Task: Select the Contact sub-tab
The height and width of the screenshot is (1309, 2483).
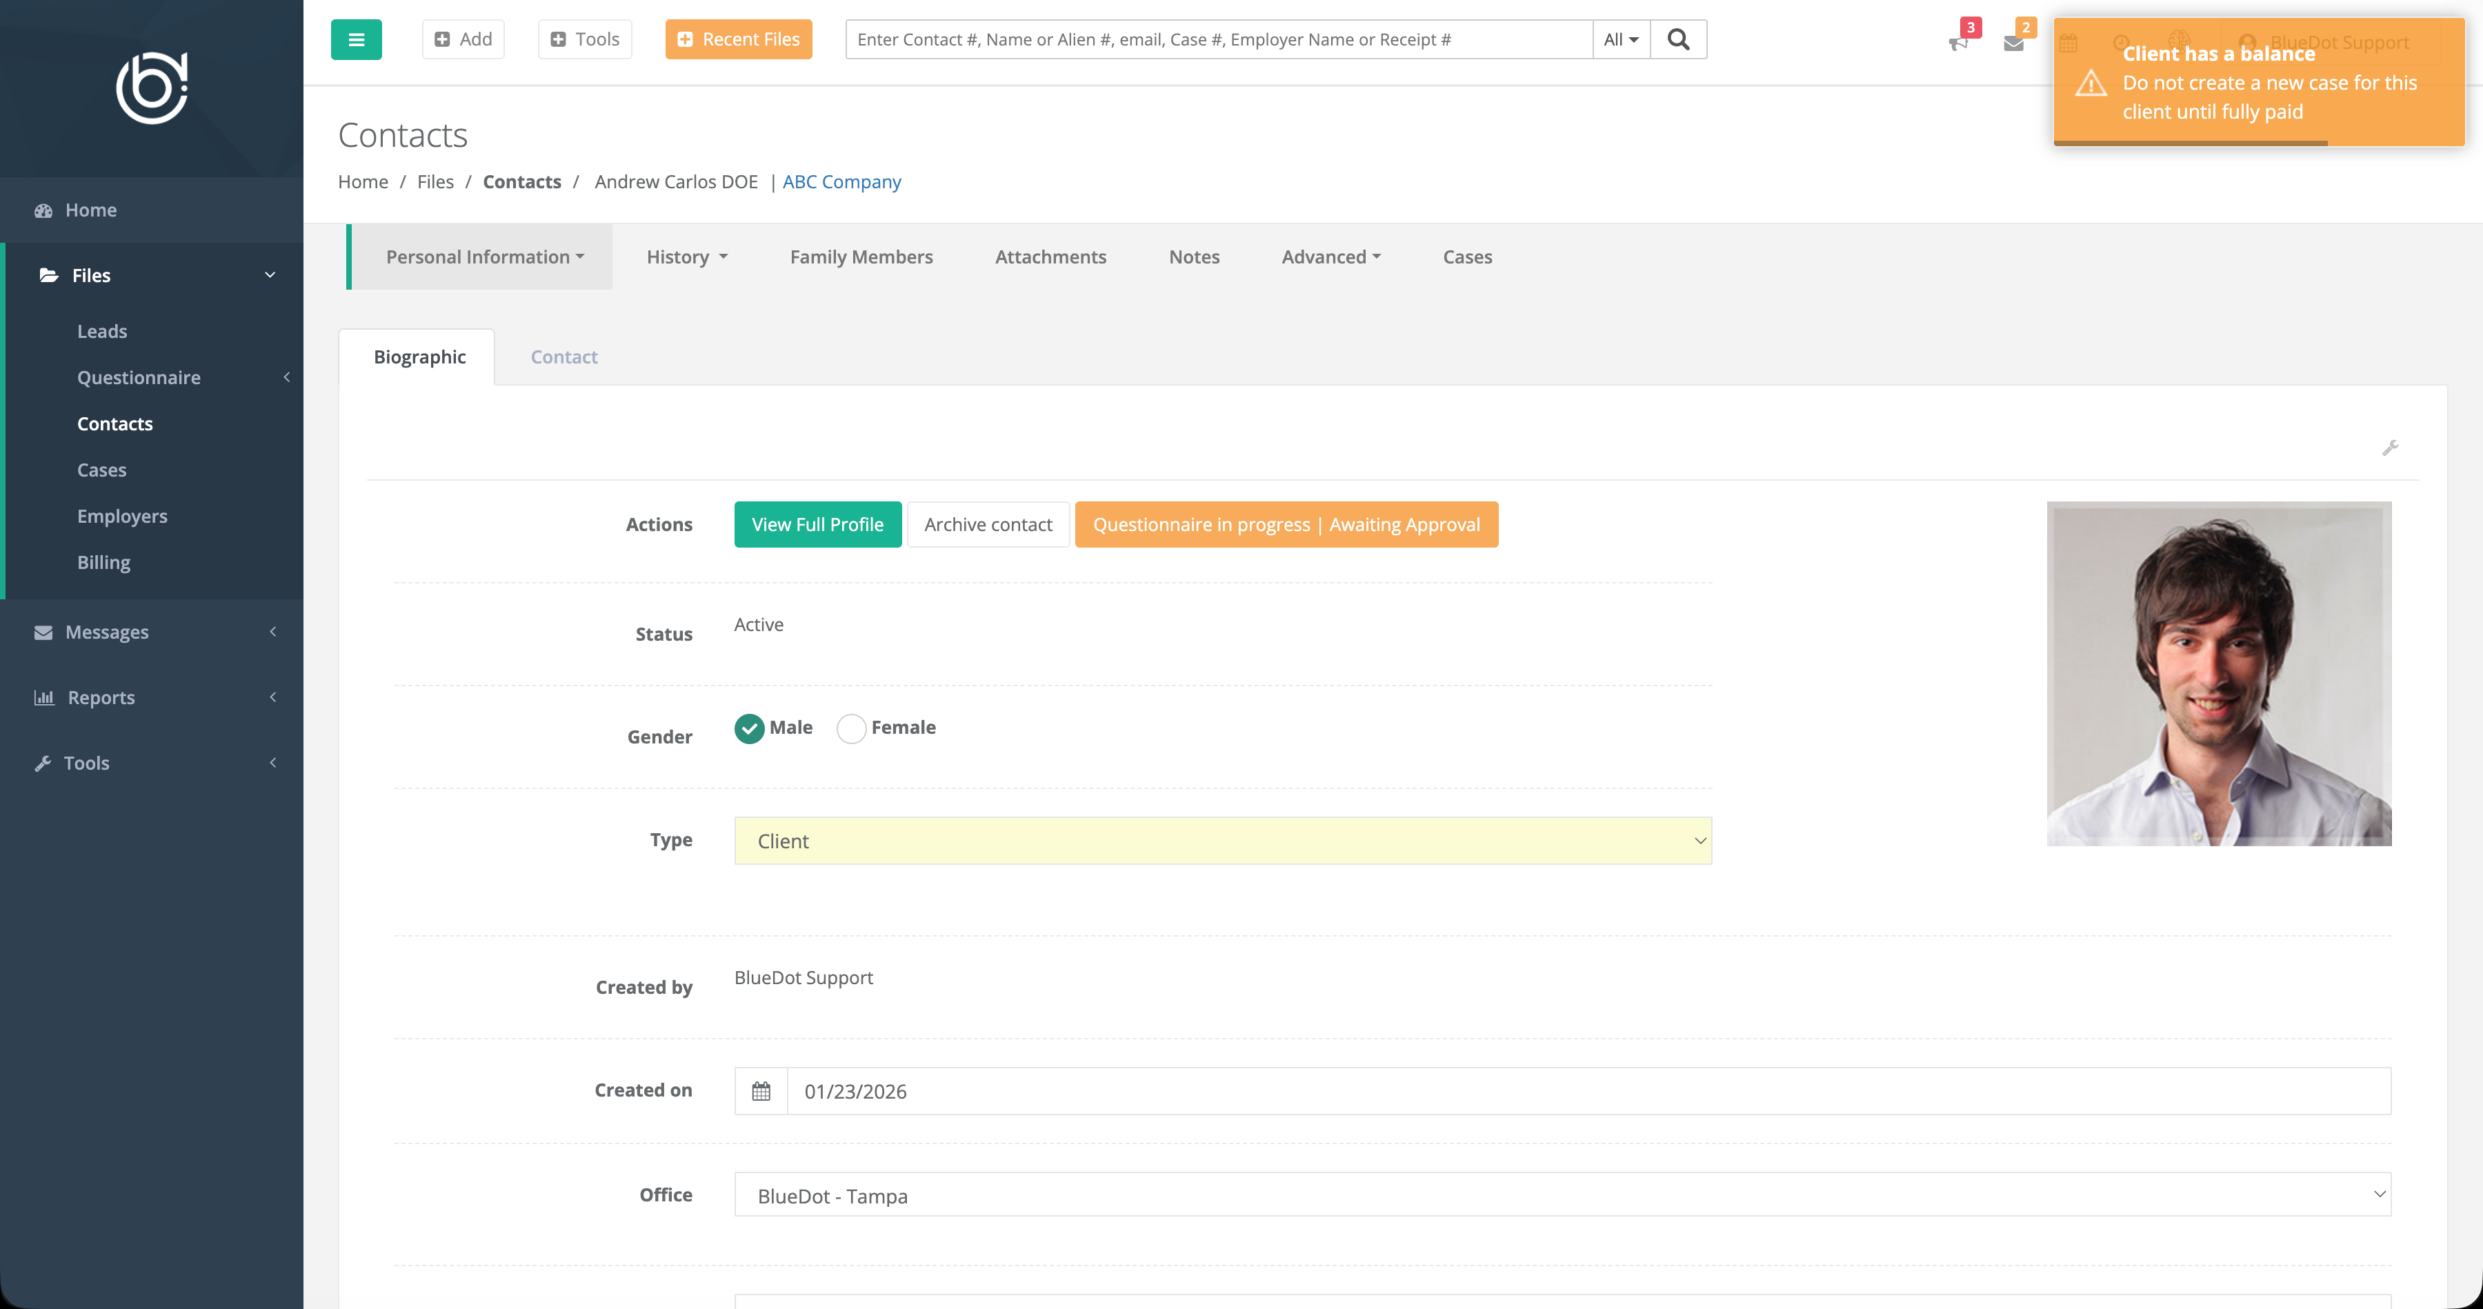Action: pos(564,358)
